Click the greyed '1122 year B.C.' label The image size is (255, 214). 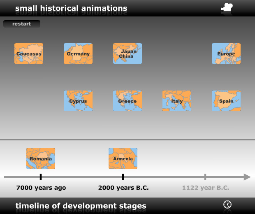(206, 188)
